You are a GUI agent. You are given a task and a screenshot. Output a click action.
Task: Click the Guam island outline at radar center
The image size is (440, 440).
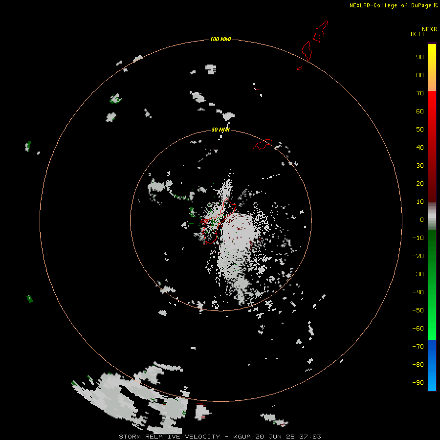(x=219, y=221)
